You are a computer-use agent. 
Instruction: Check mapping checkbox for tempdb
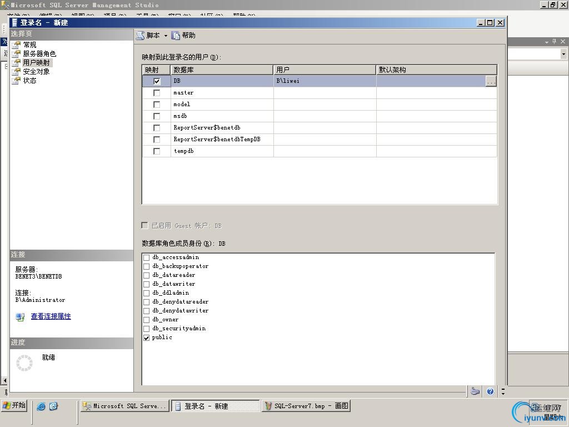(157, 151)
